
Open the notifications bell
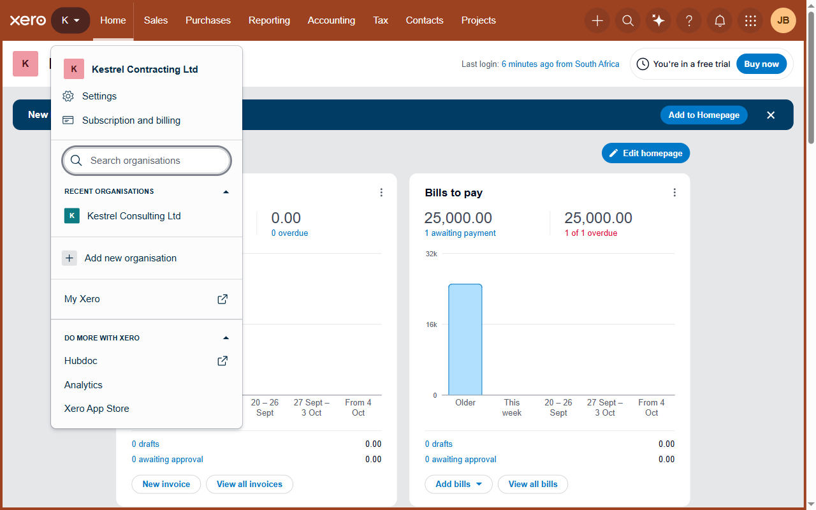point(720,20)
